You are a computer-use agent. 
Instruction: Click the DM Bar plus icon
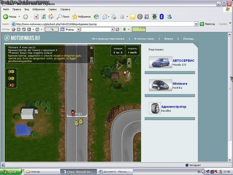click(19, 29)
